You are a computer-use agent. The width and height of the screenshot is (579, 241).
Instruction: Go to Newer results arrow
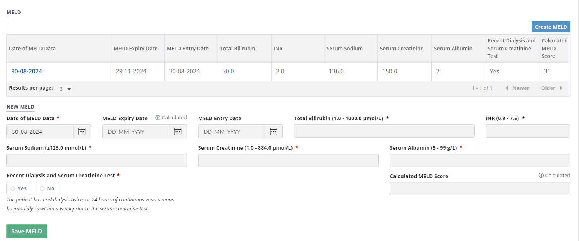pos(507,88)
